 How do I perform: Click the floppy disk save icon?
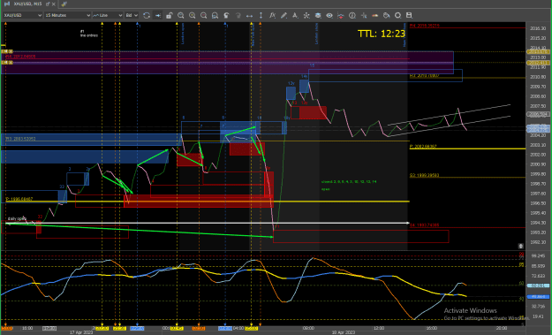[x=409, y=15]
